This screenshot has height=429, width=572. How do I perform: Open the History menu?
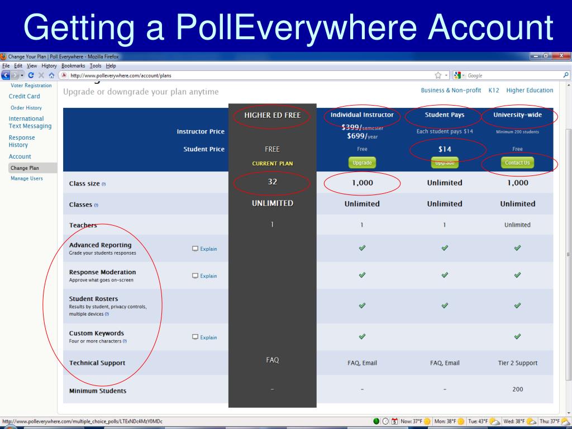click(49, 66)
